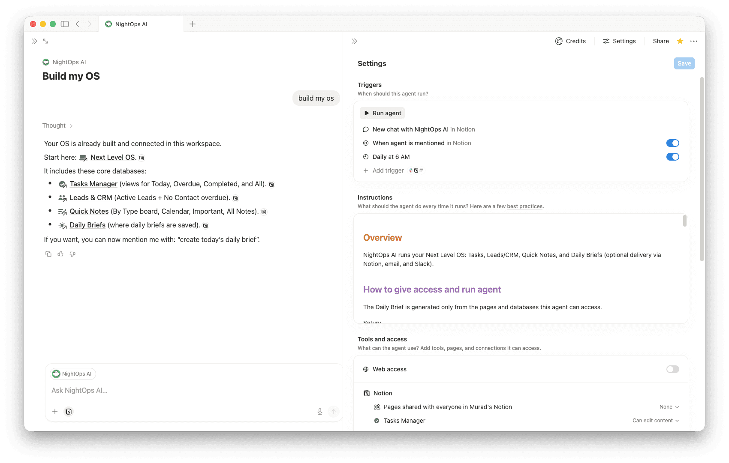Follow the best practices link

click(x=525, y=206)
